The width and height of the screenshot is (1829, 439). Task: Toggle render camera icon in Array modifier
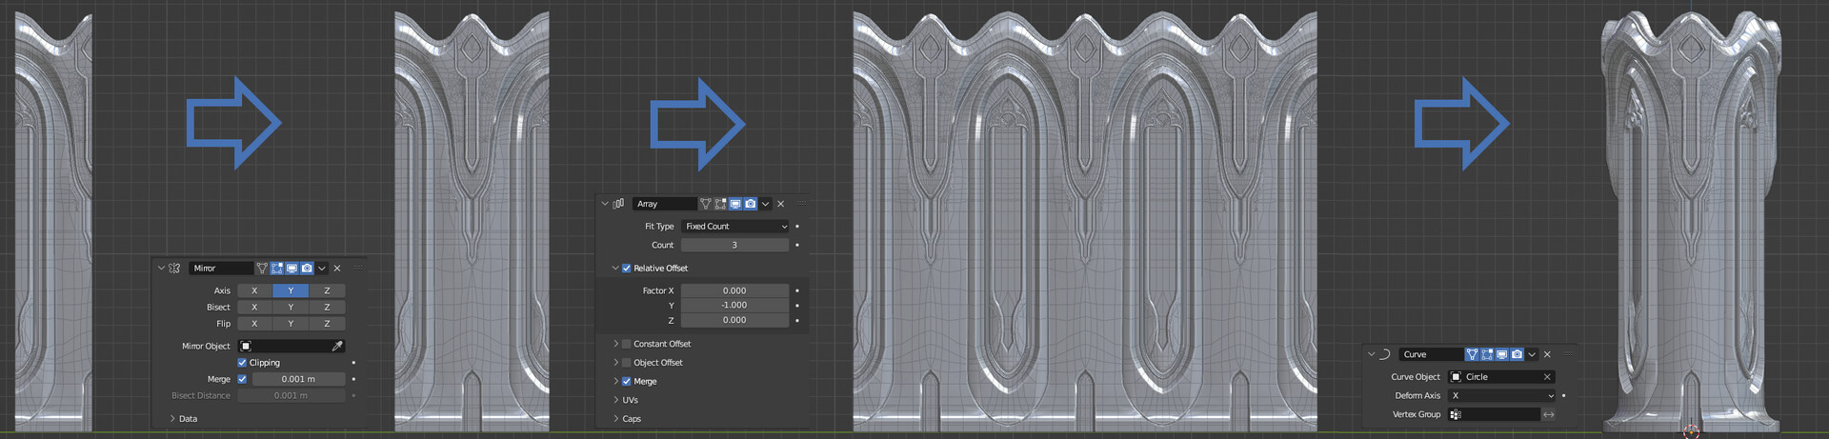click(x=751, y=204)
